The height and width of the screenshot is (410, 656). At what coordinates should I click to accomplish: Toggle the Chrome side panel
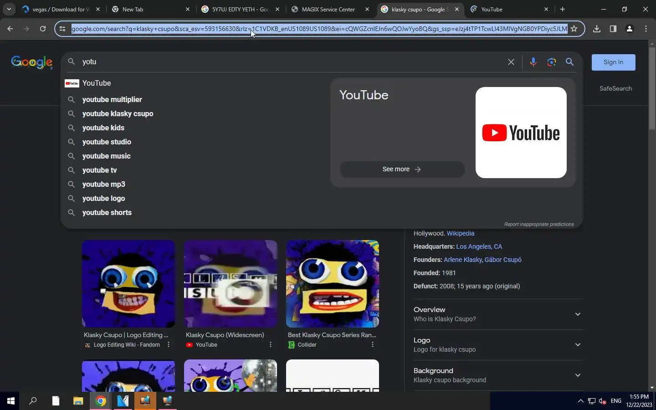(x=613, y=29)
